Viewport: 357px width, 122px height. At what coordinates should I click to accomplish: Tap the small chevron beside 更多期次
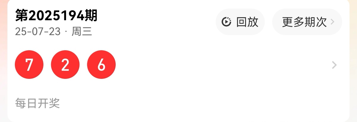point(333,22)
